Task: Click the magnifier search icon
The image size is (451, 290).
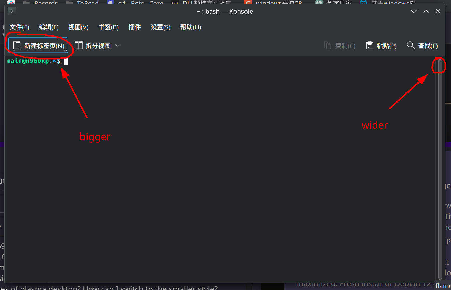Action: click(411, 45)
